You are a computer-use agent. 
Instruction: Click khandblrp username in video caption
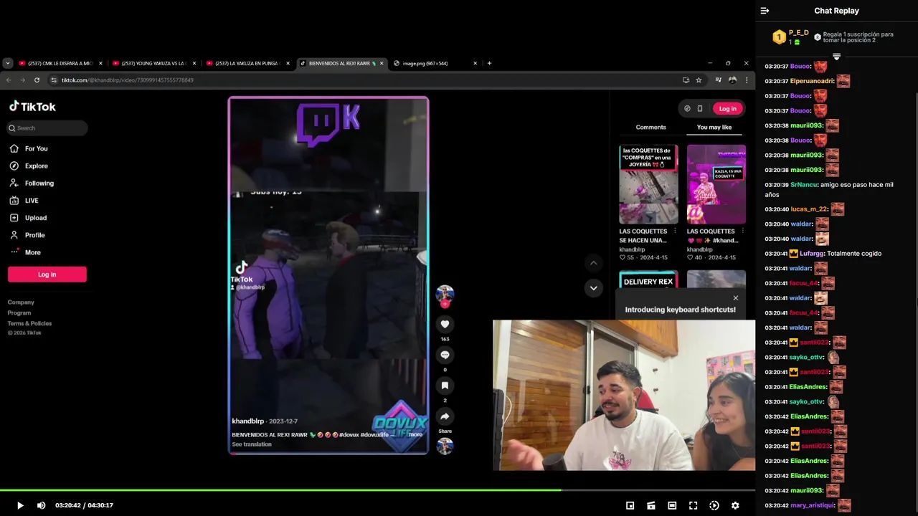(x=248, y=421)
